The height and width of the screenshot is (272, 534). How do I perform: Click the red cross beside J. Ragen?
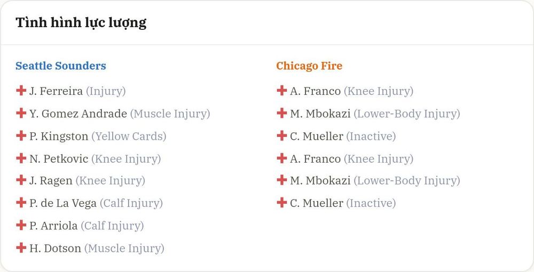(21, 180)
